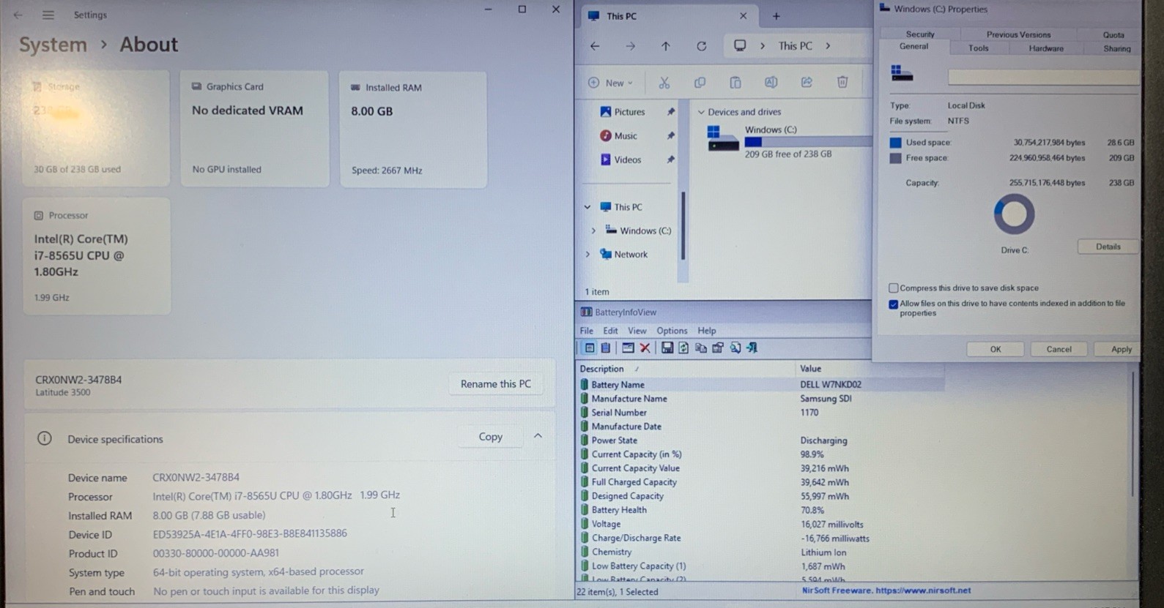The image size is (1164, 608).
Task: Go back in This PC explorer
Action: tap(595, 46)
